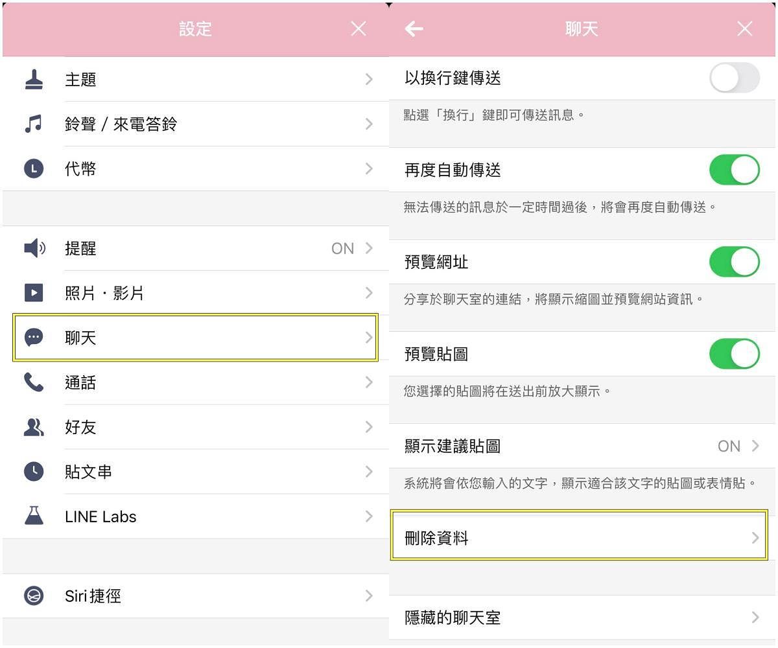Expand 顯示建議貼圖 via its chevron
Image resolution: width=778 pixels, height=648 pixels.
(x=755, y=446)
